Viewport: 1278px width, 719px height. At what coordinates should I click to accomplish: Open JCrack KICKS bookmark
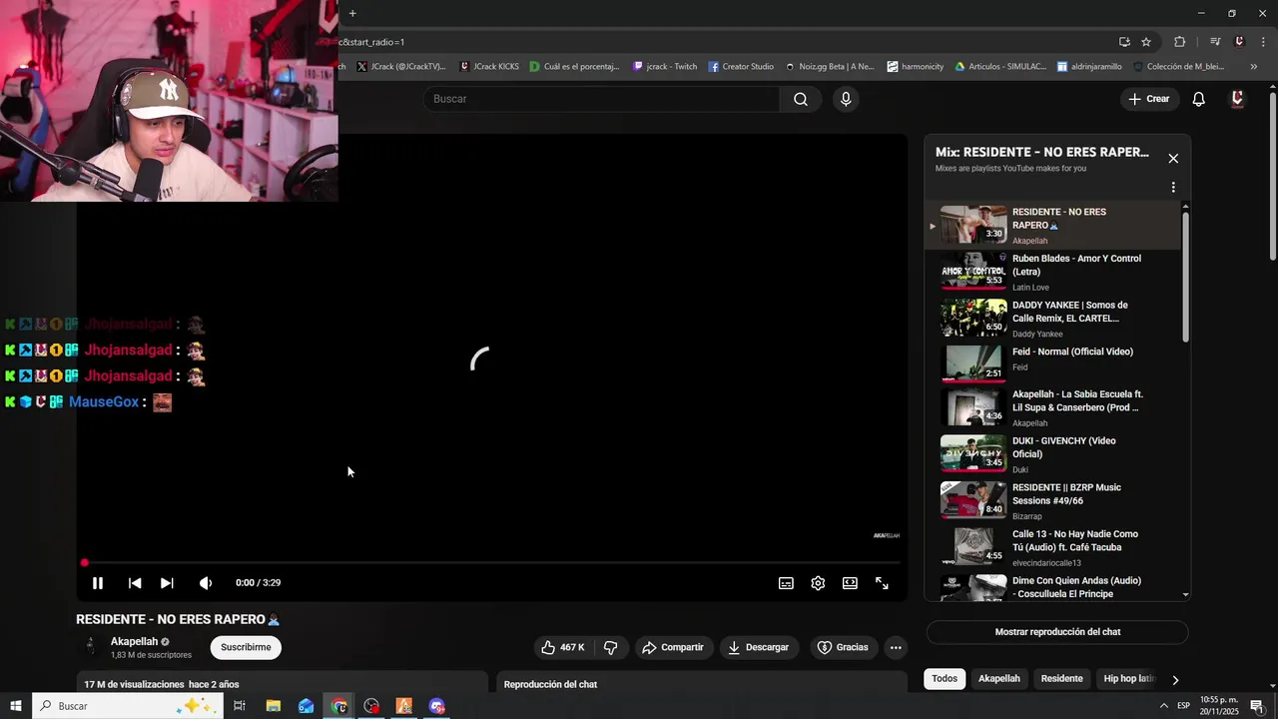click(489, 67)
